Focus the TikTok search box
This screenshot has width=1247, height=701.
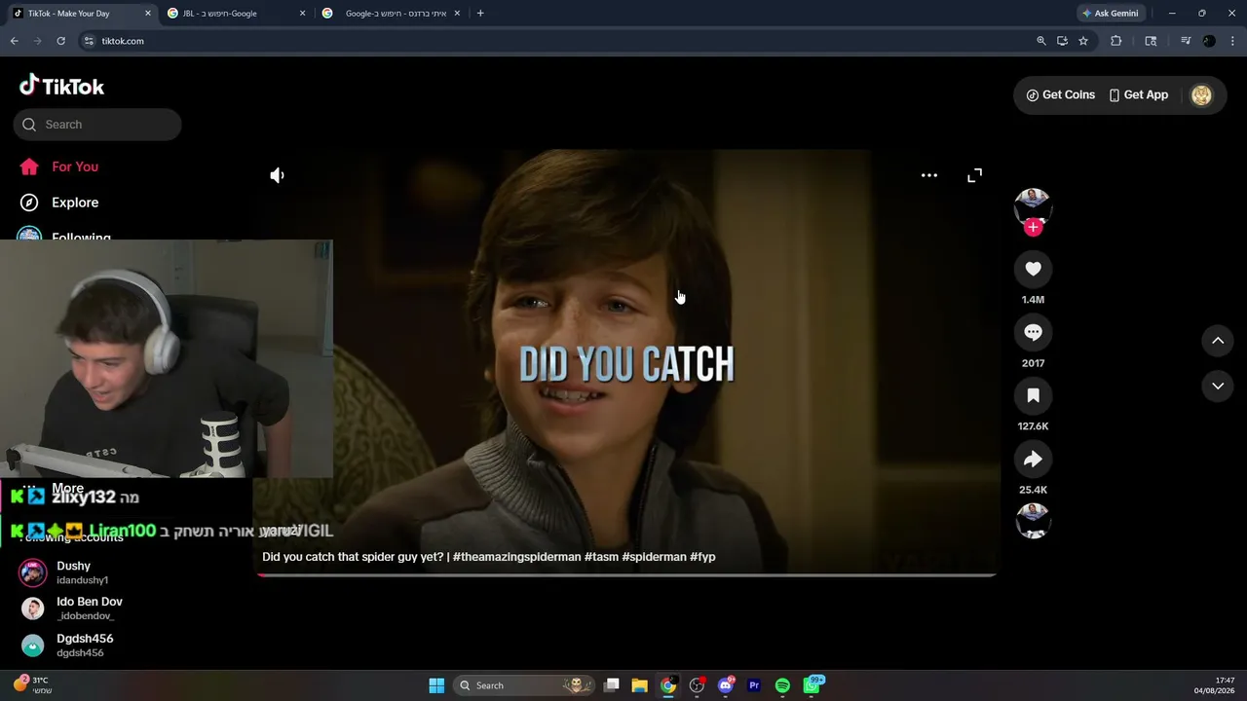[97, 125]
